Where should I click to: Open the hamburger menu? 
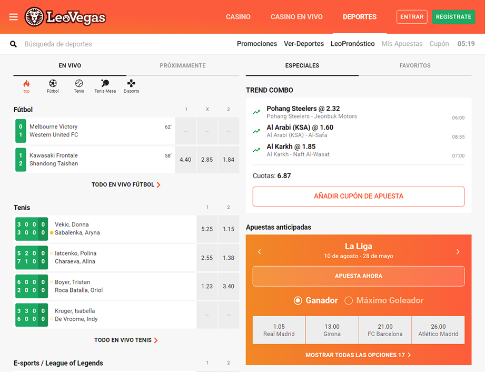click(13, 17)
